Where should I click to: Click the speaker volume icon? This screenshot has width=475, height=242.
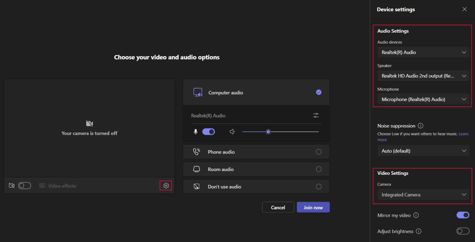pos(232,132)
